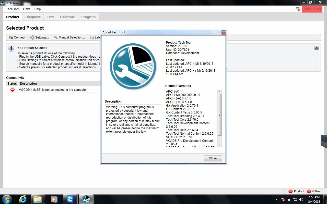The image size is (327, 204).
Task: Launch Internet Explorer from the taskbar
Action: [23, 199]
